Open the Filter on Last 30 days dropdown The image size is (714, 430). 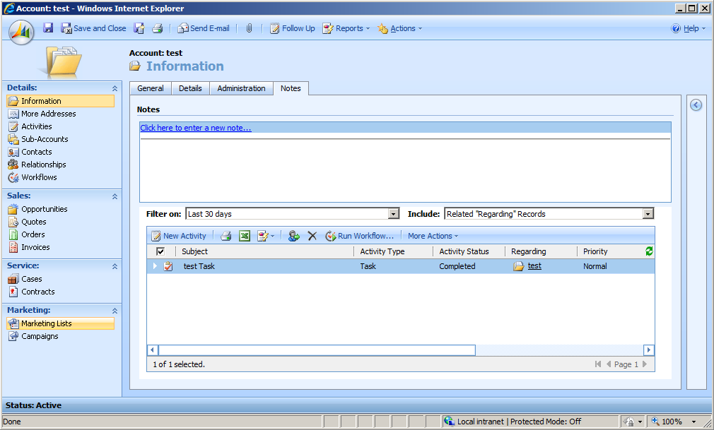coord(394,214)
